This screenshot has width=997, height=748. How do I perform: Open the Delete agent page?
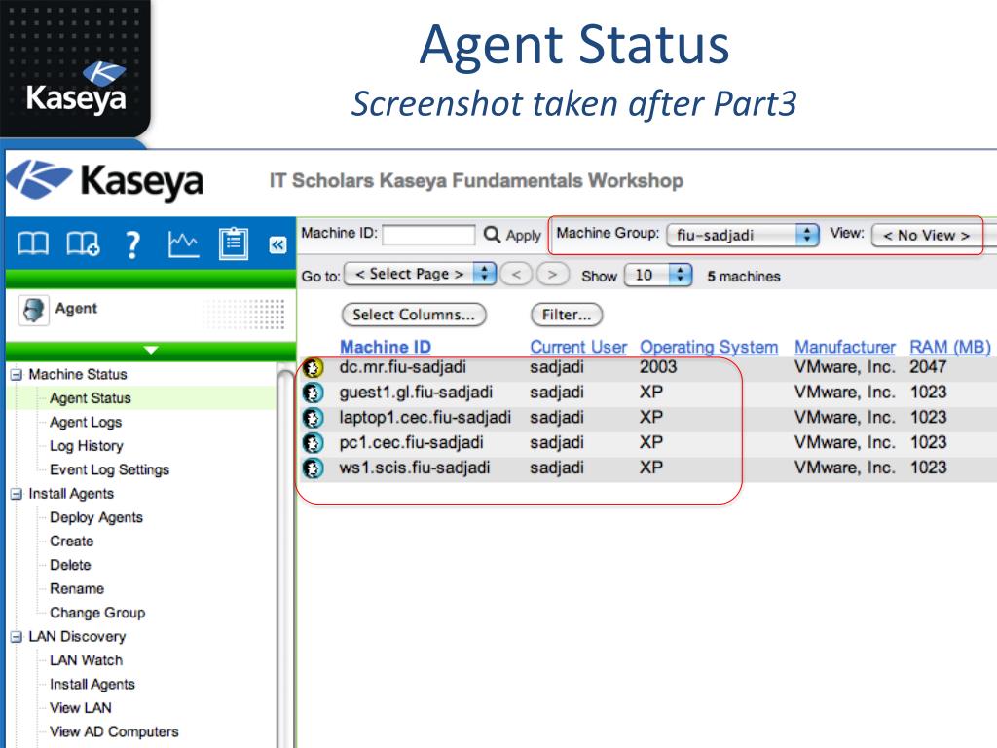[70, 565]
